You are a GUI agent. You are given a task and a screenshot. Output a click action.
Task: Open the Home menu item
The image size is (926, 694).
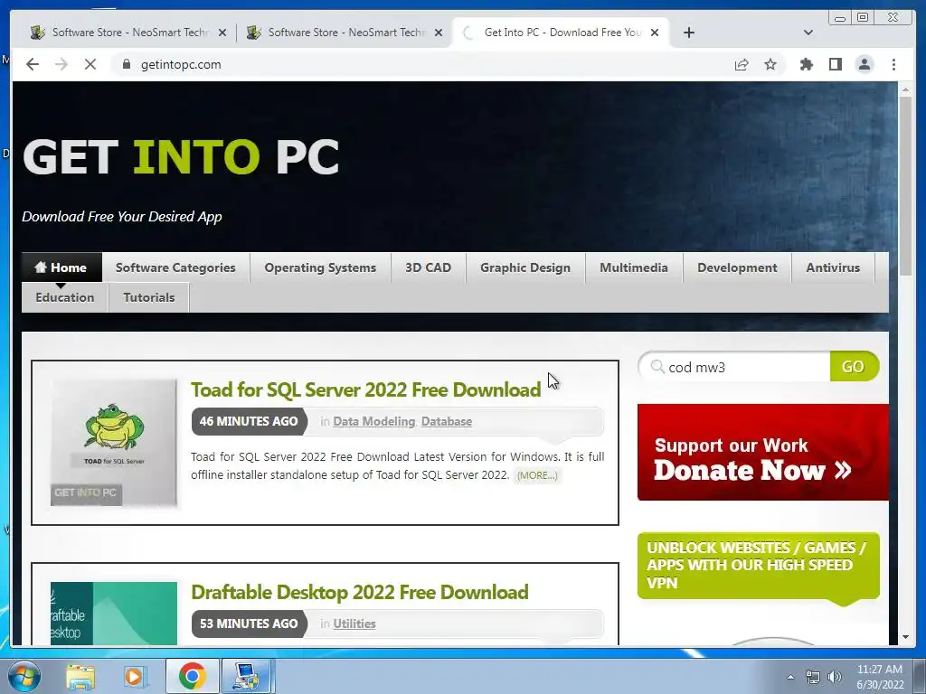[x=61, y=267]
